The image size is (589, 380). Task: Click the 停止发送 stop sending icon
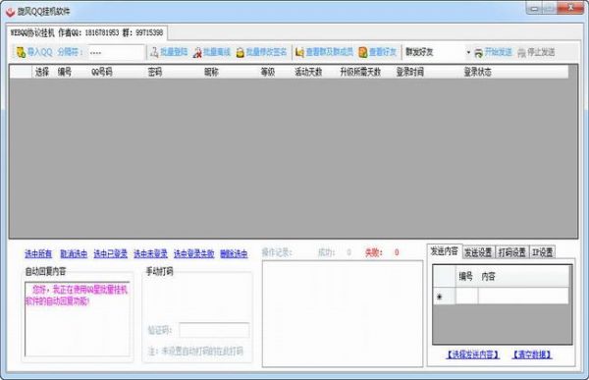pyautogui.click(x=521, y=53)
